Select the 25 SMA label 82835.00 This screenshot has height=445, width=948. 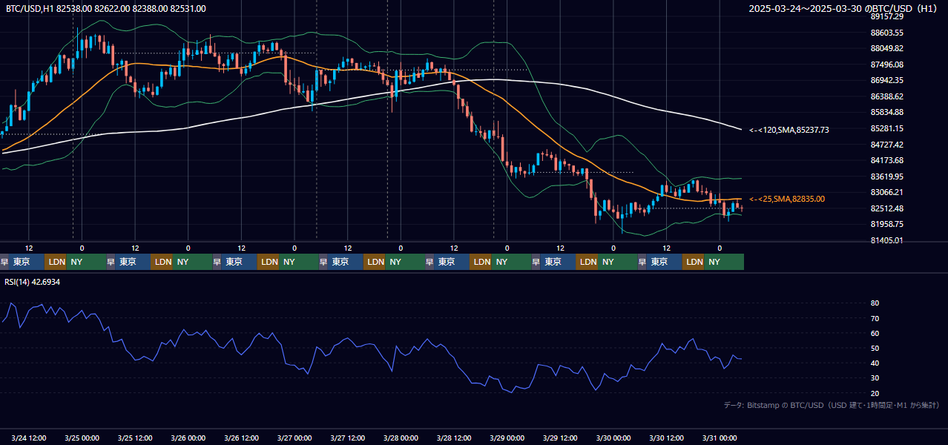[787, 199]
